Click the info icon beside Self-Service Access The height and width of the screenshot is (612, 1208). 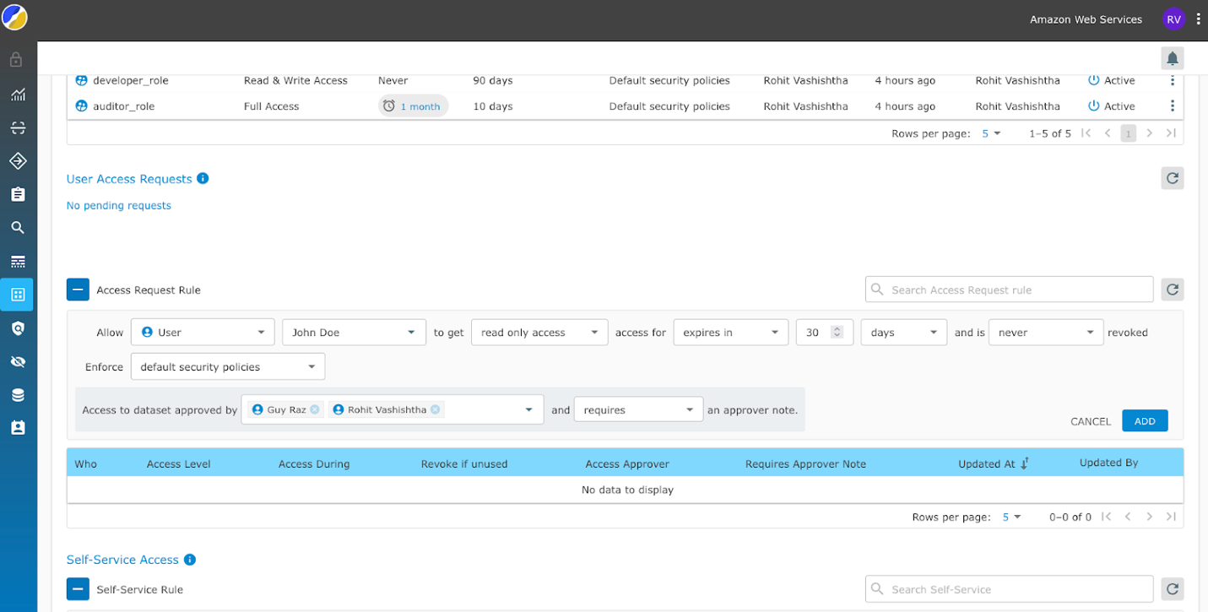(x=190, y=560)
